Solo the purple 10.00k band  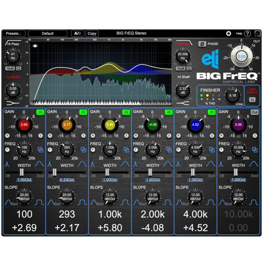pyautogui.click(x=255, y=135)
